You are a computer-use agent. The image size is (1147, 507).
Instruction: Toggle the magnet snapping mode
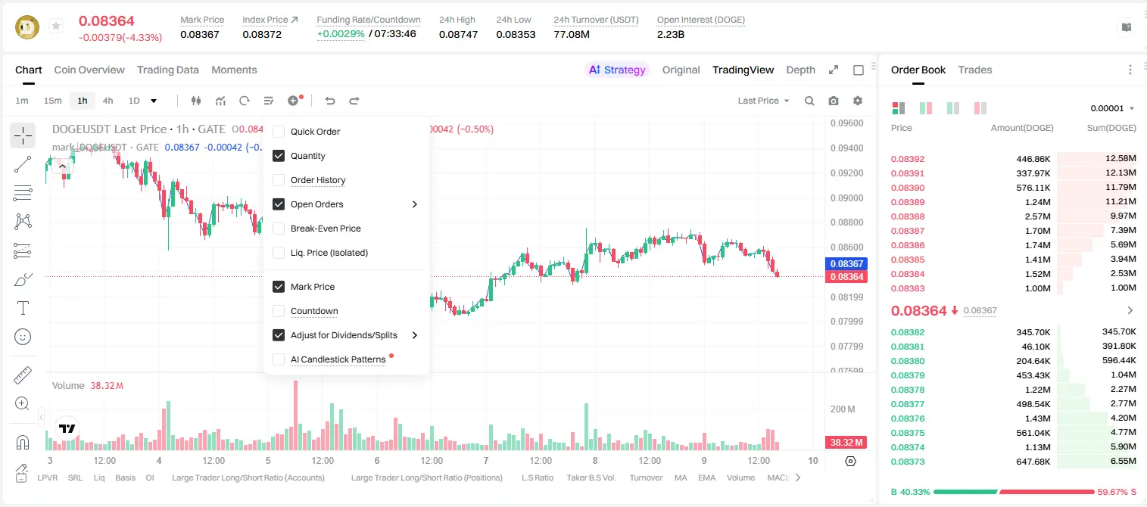[x=23, y=443]
